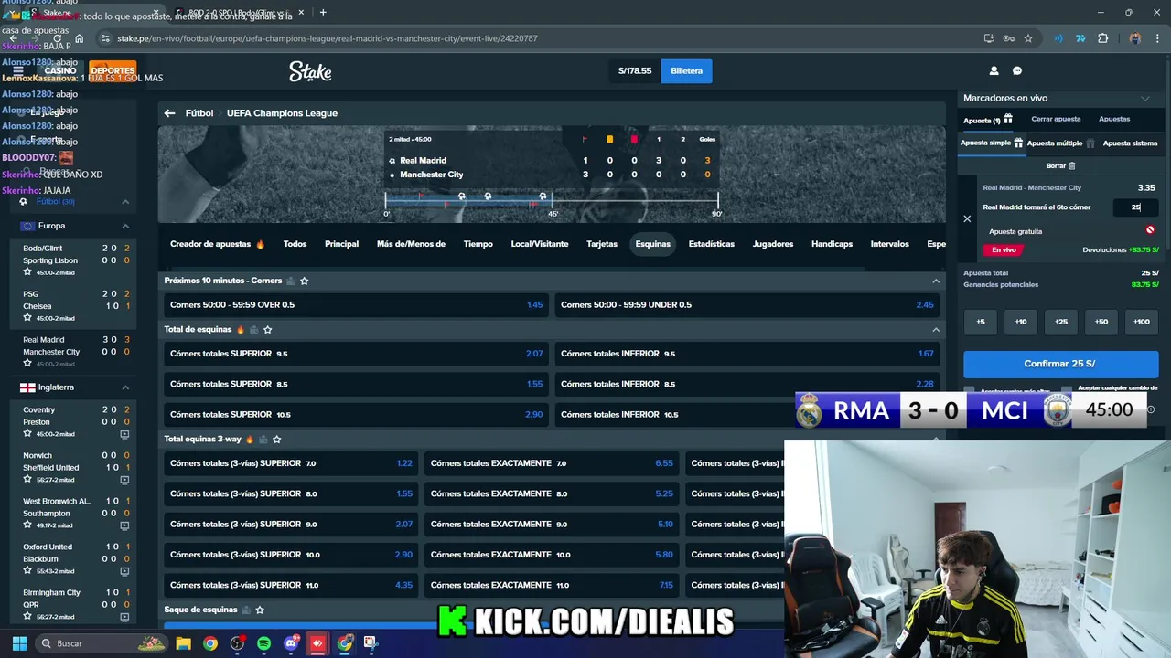Switch to the Tarjetas market tab
Image resolution: width=1171 pixels, height=658 pixels.
pyautogui.click(x=602, y=244)
